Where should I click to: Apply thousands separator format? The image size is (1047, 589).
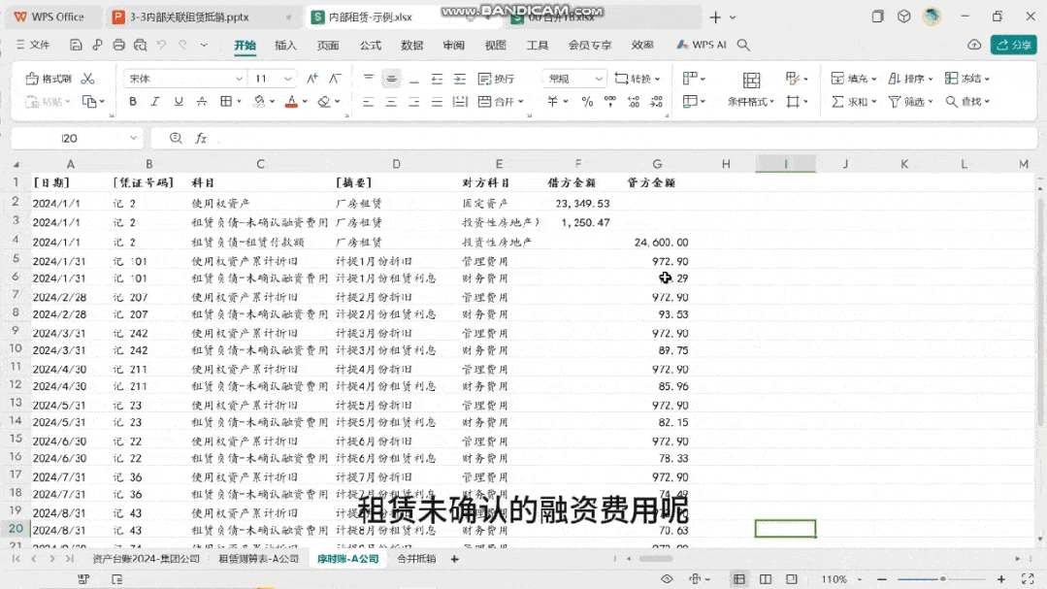[x=610, y=102]
